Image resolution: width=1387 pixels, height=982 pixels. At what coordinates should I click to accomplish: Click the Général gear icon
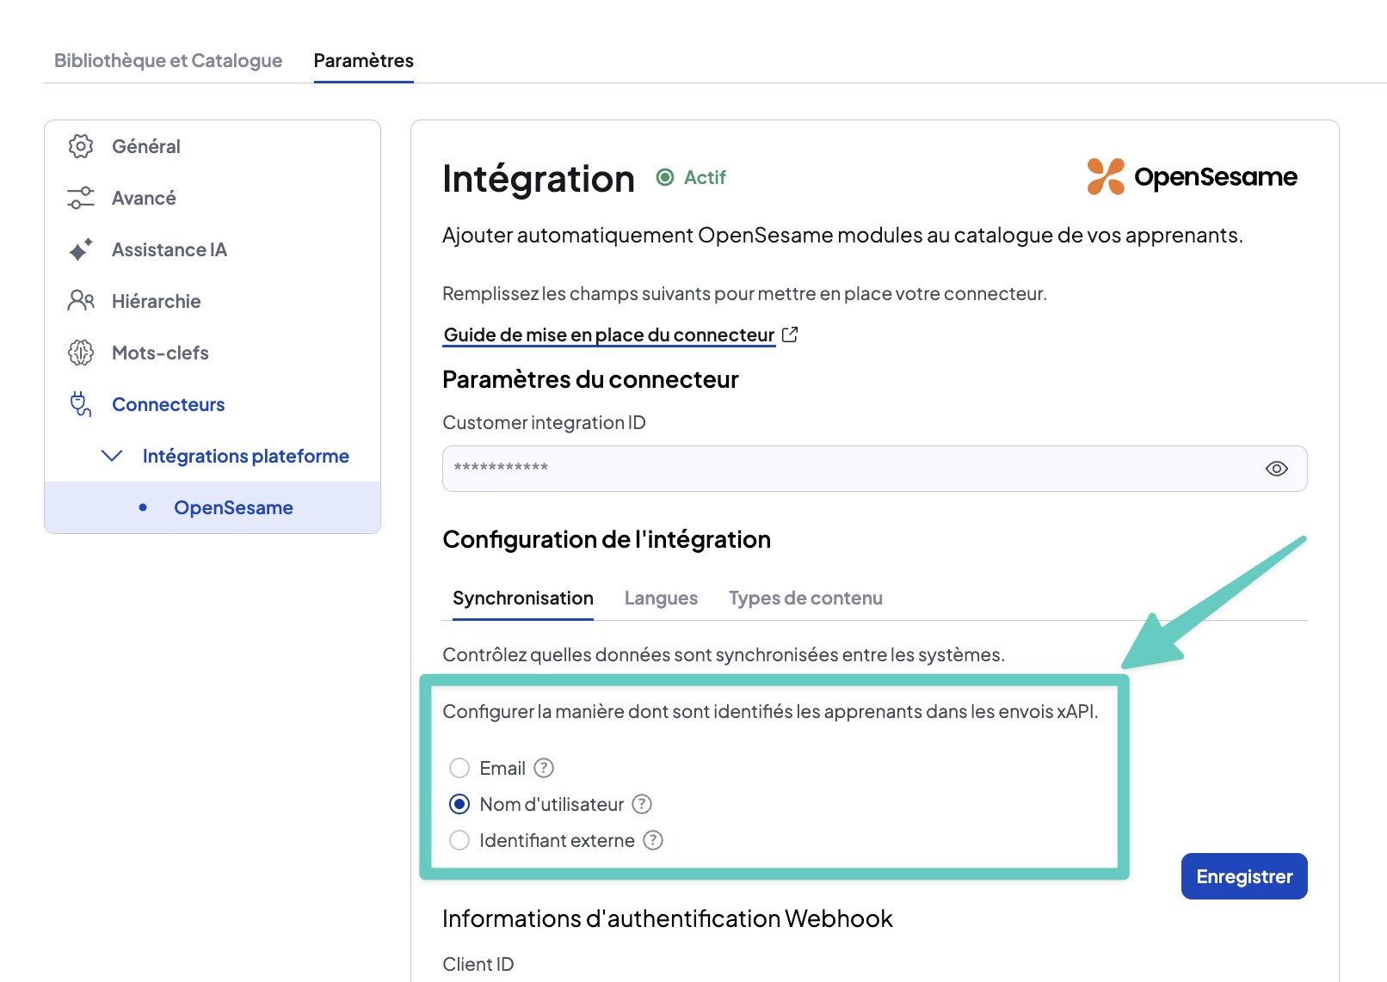point(81,146)
